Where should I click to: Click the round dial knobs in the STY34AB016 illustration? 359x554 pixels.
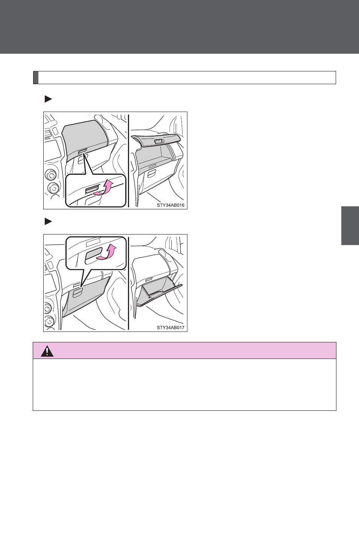(x=52, y=182)
